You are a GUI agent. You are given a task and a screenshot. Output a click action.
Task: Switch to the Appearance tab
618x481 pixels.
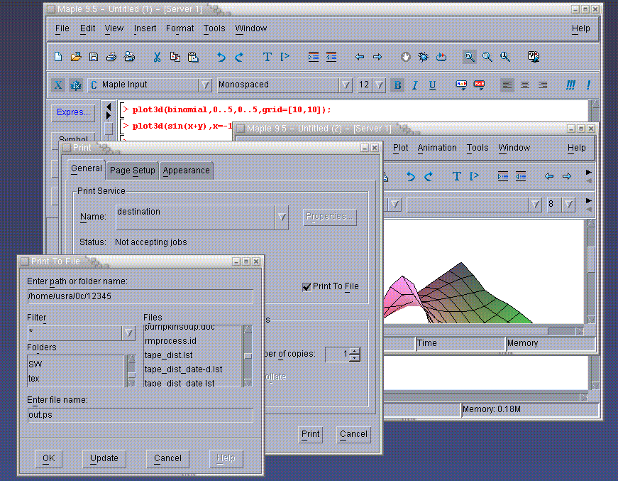click(x=186, y=171)
